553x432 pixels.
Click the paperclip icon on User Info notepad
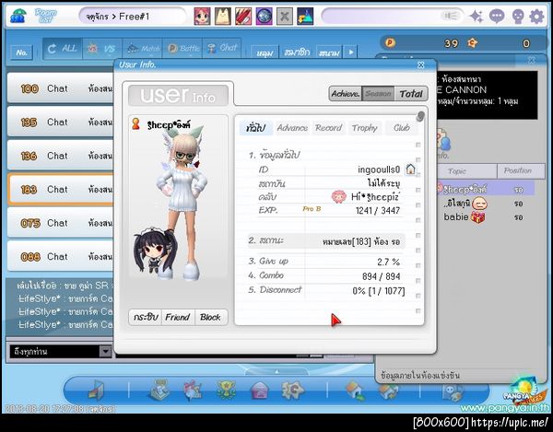coord(419,116)
